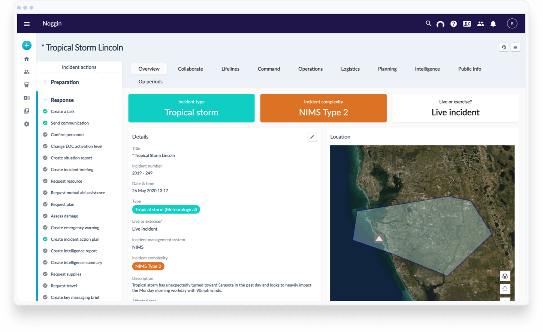The image size is (543, 332).
Task: Click the crosshair locate control on the map
Action: coord(505,289)
